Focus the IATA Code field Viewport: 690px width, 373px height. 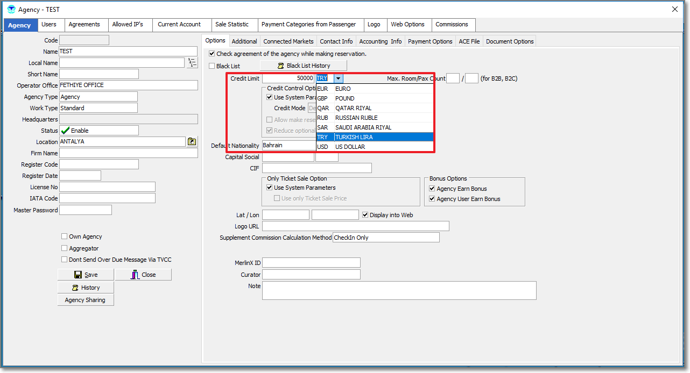click(x=107, y=198)
